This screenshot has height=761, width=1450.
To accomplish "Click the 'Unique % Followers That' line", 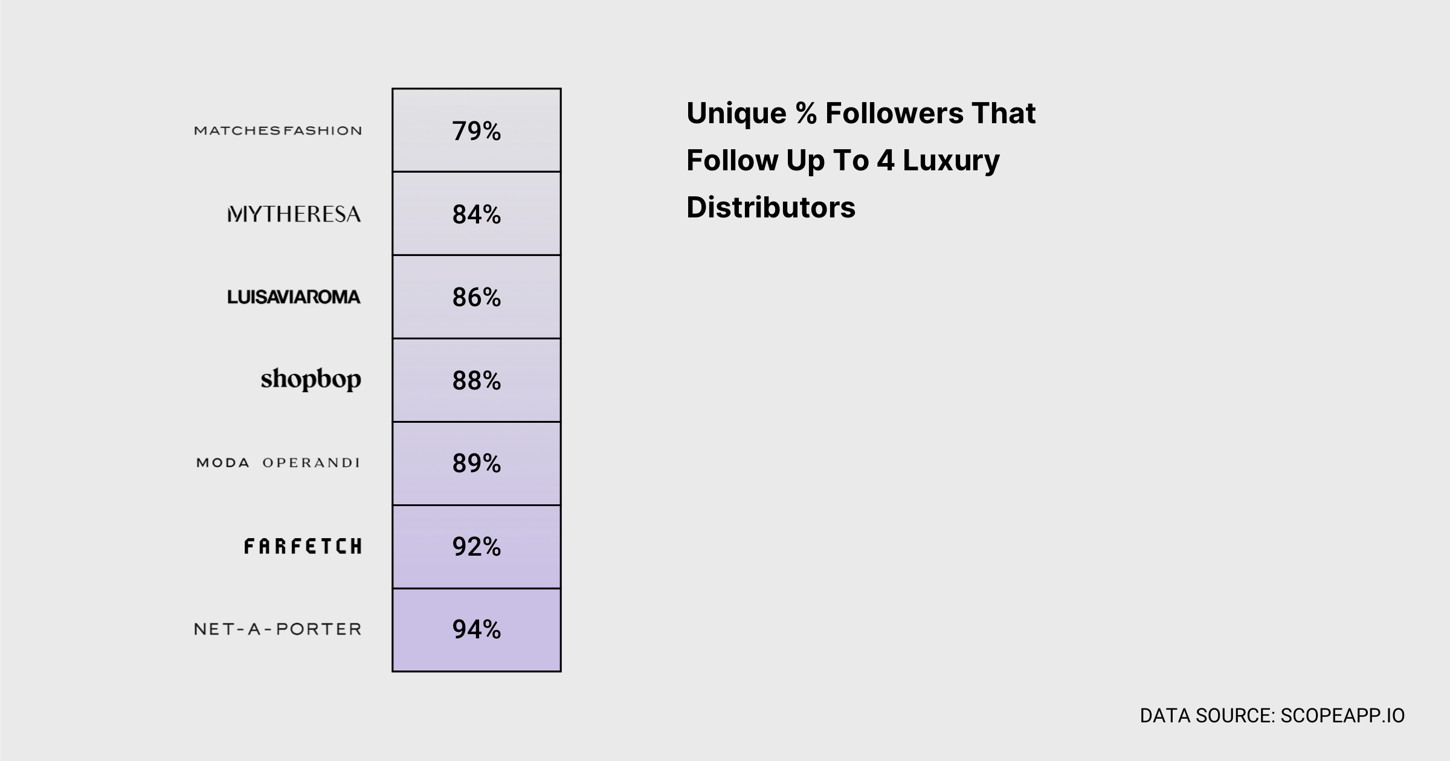I will [x=862, y=113].
